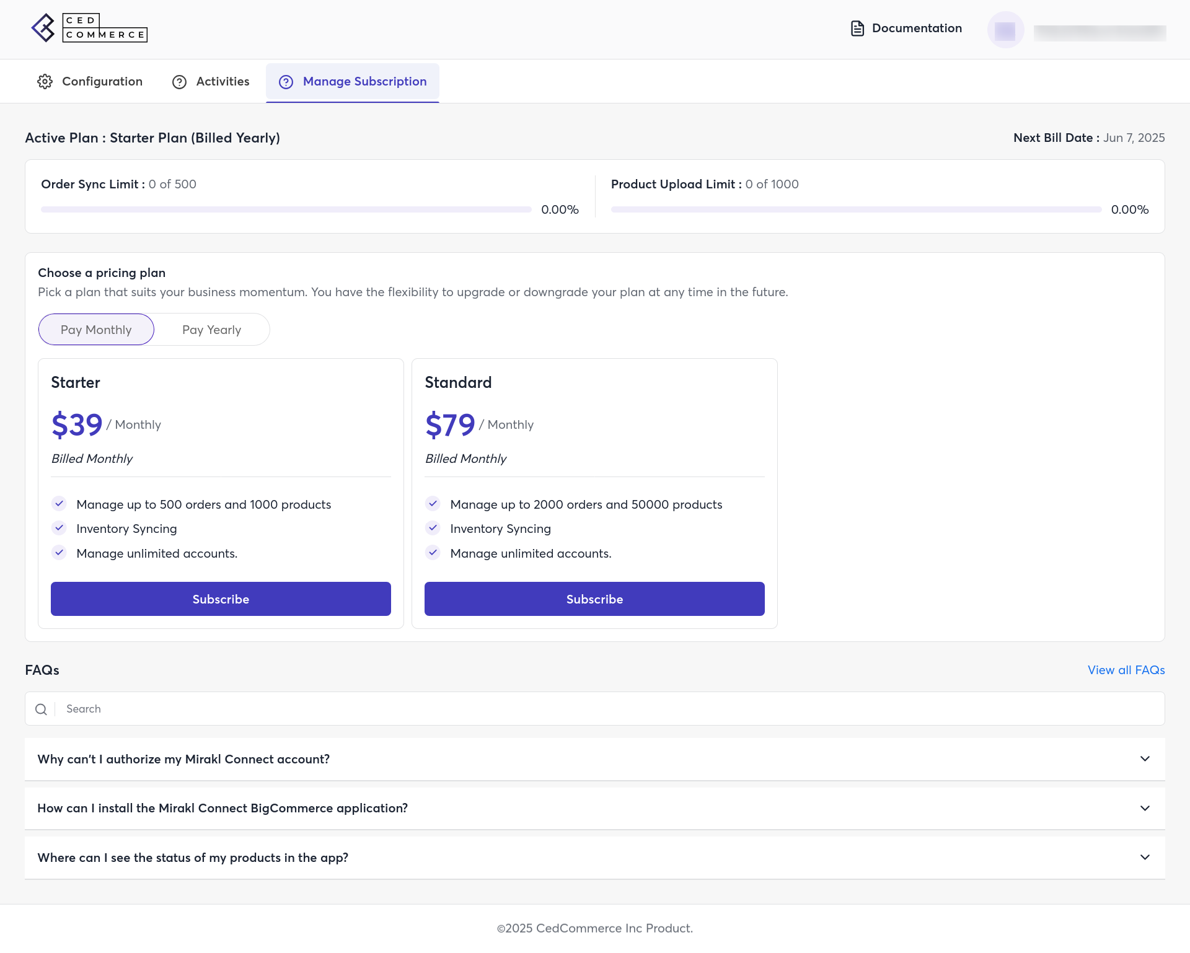Focus the FAQ Search input field
This screenshot has height=953, width=1190.
point(595,709)
